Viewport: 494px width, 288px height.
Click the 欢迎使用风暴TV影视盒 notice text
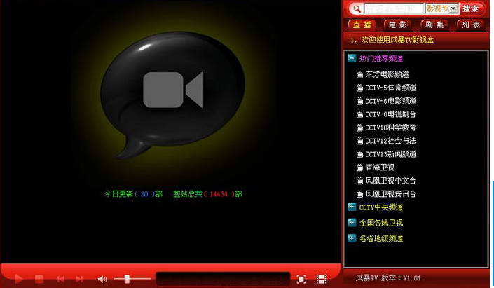click(397, 40)
